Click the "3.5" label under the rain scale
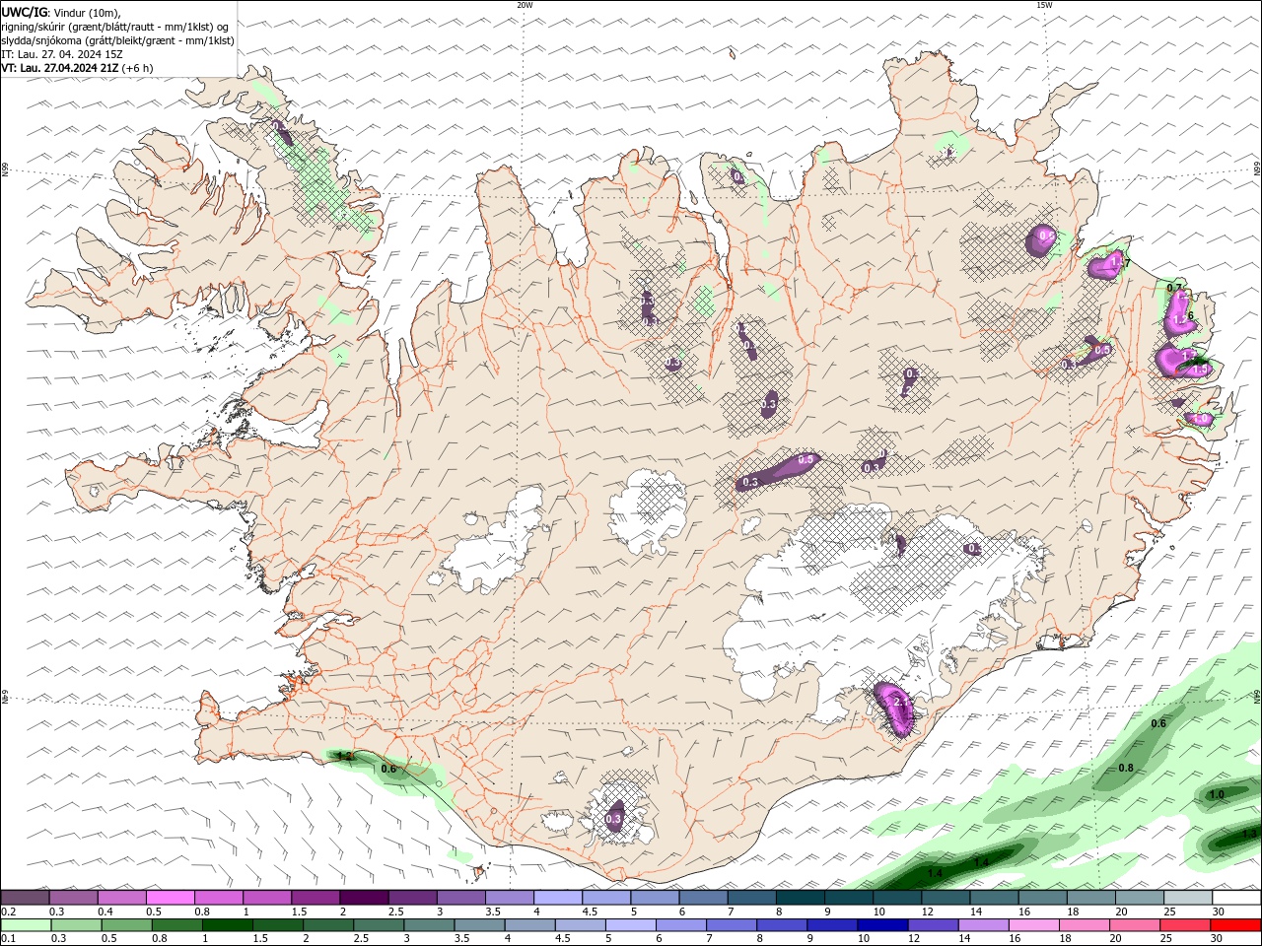This screenshot has width=1262, height=946. pyautogui.click(x=461, y=938)
